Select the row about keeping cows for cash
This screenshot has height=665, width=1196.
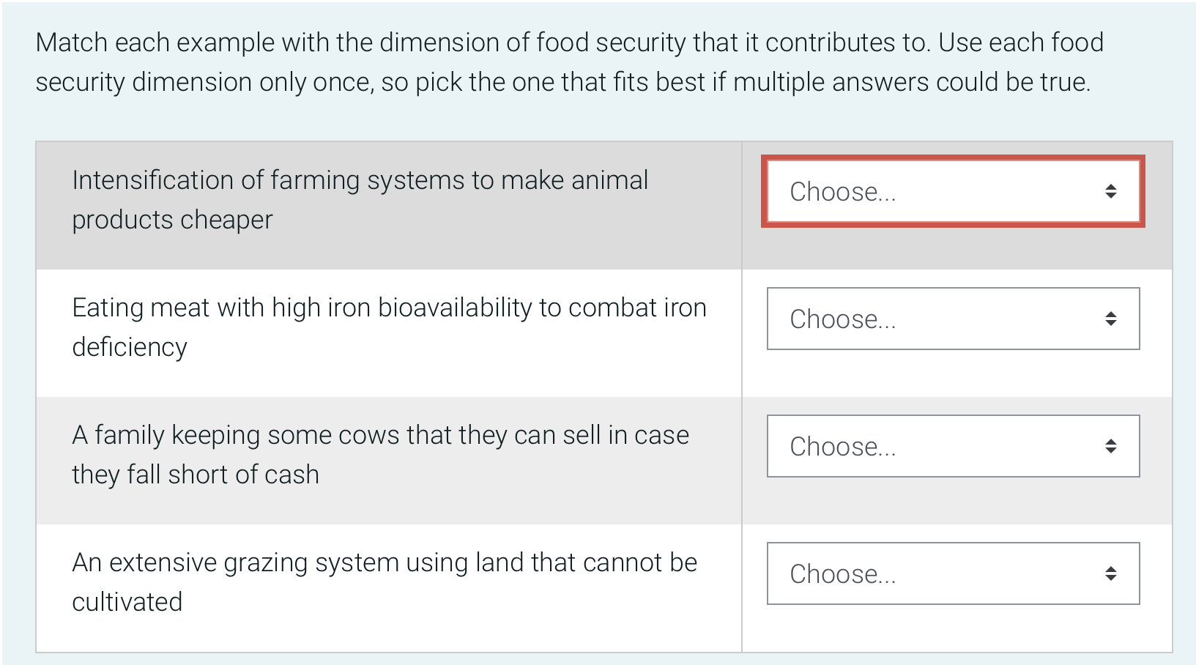pos(366,454)
